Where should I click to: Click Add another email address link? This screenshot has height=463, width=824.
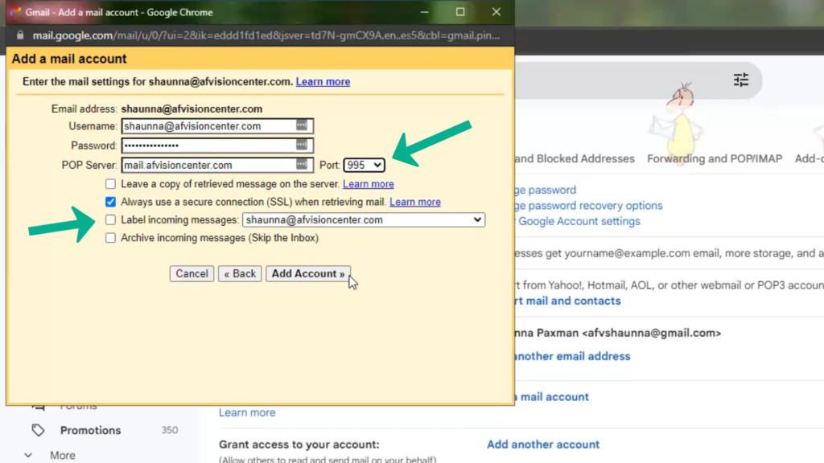pyautogui.click(x=573, y=356)
